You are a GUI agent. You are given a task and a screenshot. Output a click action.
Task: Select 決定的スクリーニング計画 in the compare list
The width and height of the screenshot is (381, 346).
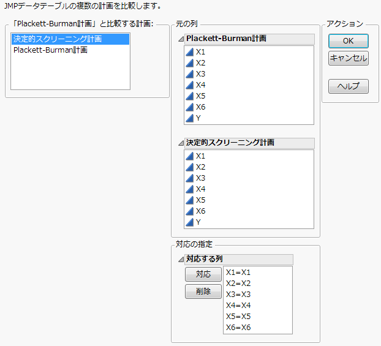click(x=70, y=39)
